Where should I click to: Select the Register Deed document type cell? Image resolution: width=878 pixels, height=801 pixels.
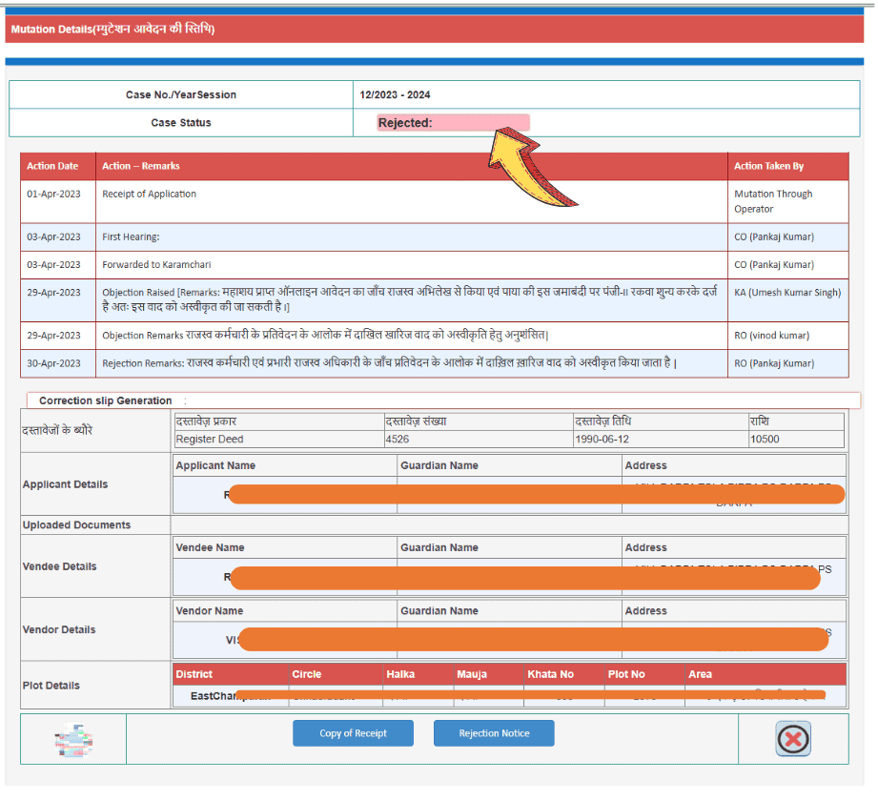coord(210,440)
